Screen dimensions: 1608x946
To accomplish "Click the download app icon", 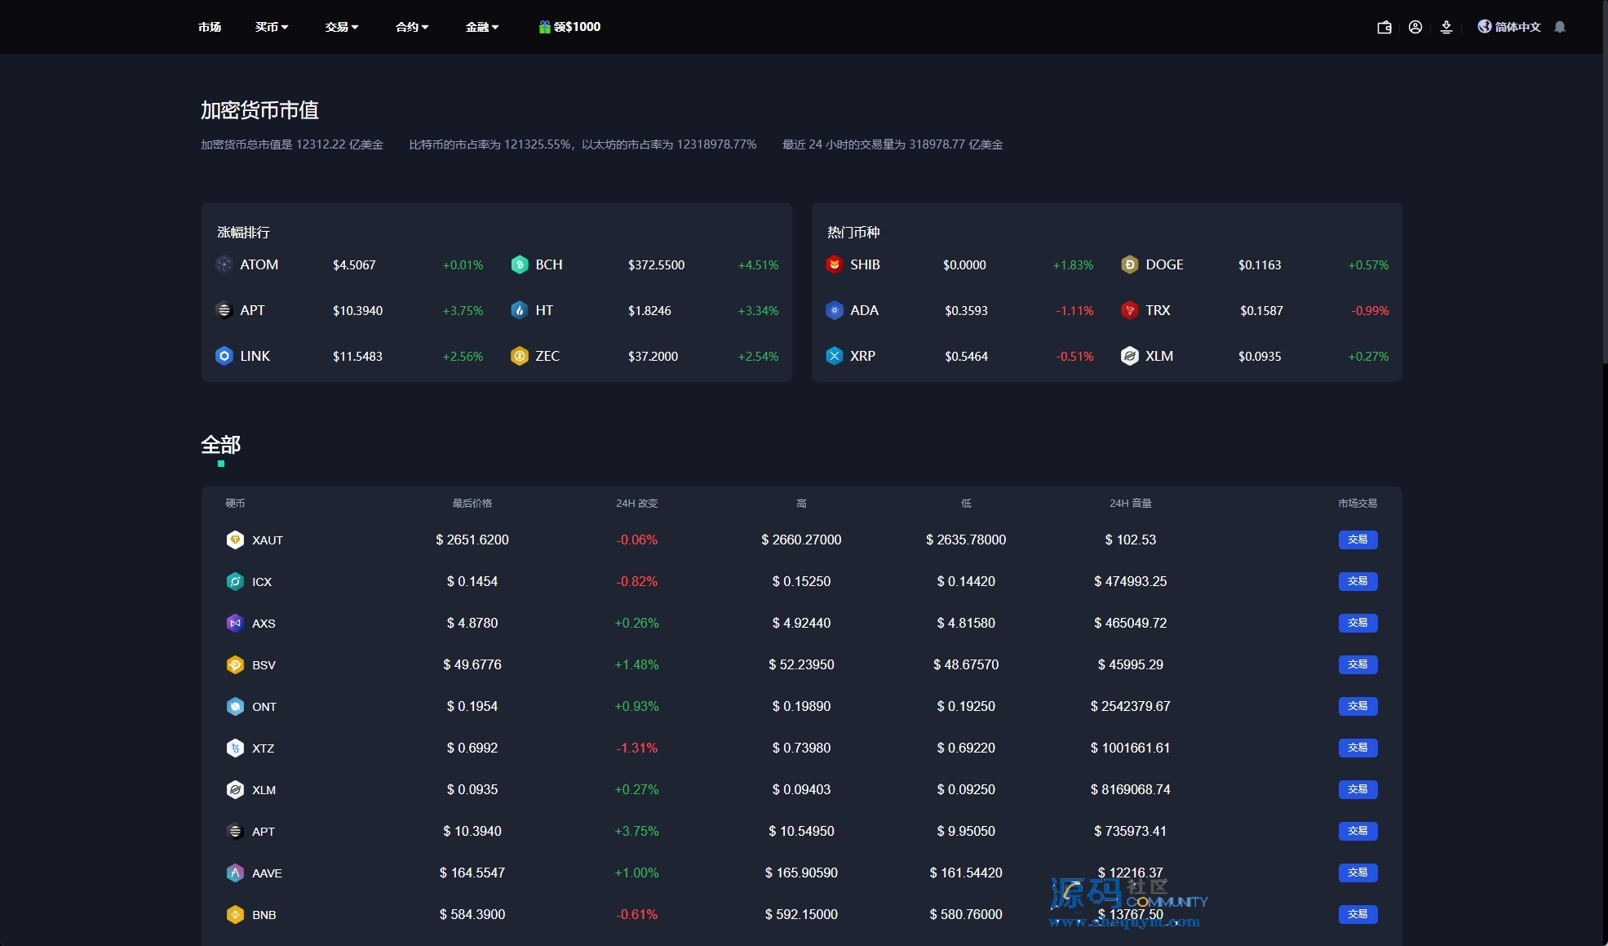I will point(1446,27).
